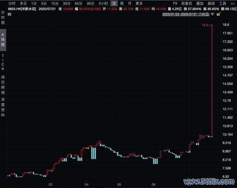
Task: Click the 2025/01/22-2025/07/21 date range link
Action: pos(186,14)
